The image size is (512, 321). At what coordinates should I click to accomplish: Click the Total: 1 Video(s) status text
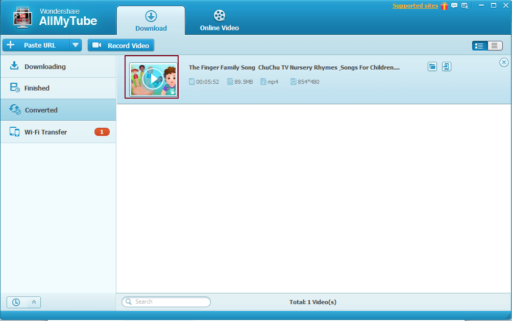pos(313,302)
